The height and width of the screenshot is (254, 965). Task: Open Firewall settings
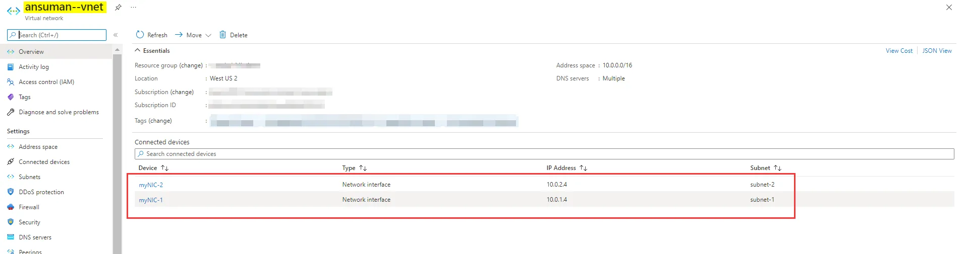29,207
